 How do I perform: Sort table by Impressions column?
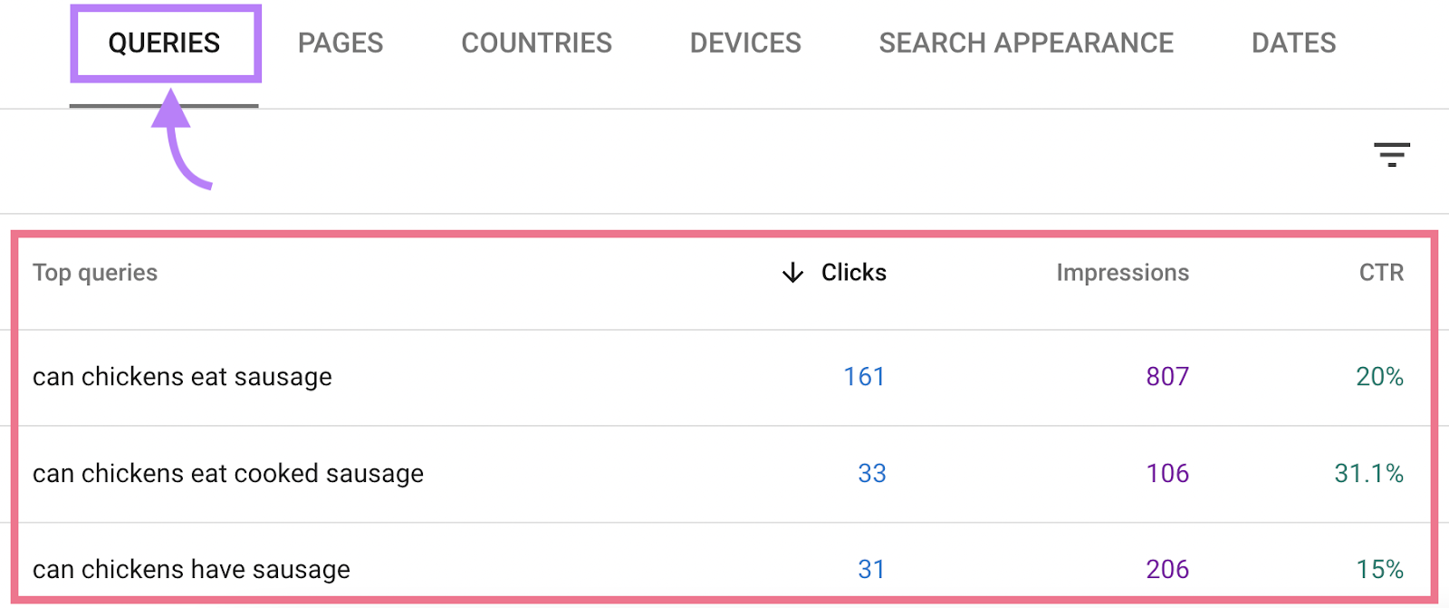tap(1122, 273)
